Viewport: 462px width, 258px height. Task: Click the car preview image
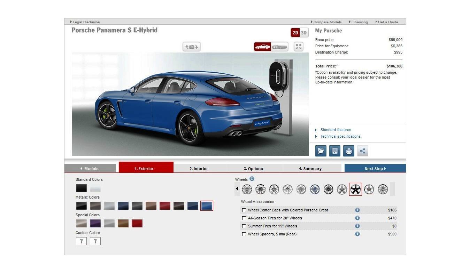click(x=191, y=104)
